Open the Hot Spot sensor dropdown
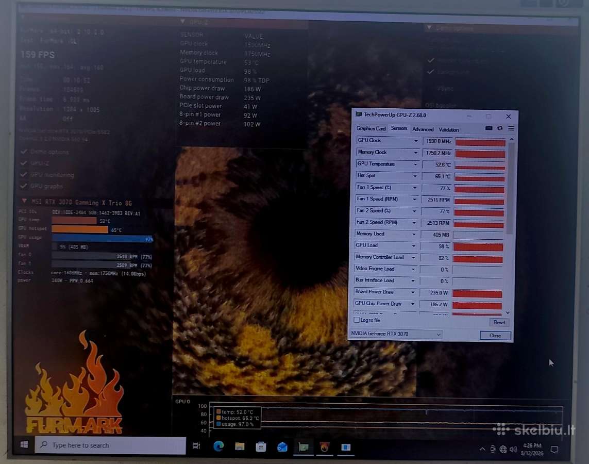The height and width of the screenshot is (464, 589). [415, 176]
